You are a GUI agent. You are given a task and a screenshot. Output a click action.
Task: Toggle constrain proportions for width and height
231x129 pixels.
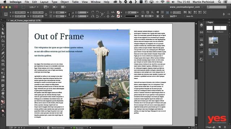coord(46,14)
